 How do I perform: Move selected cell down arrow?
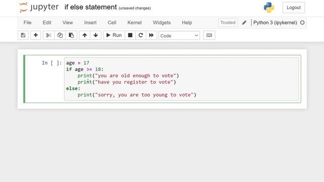[x=96, y=35]
